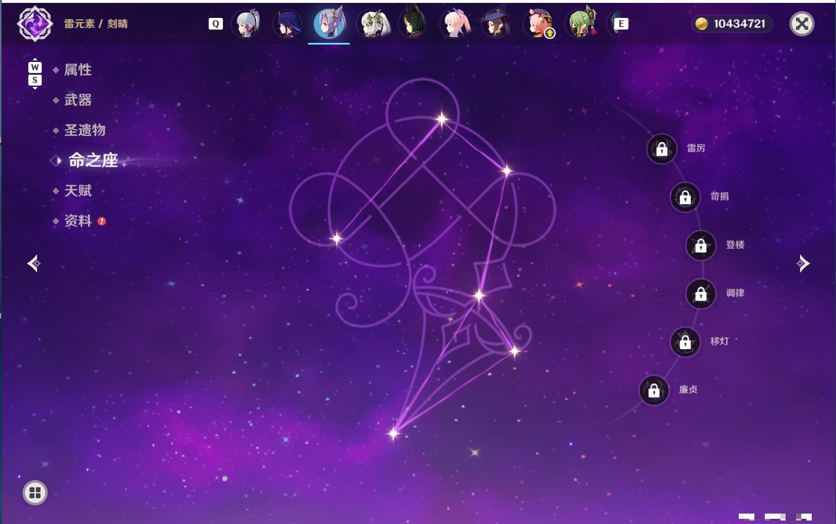Click the lock icon beside 调律
The width and height of the screenshot is (836, 524).
(701, 294)
